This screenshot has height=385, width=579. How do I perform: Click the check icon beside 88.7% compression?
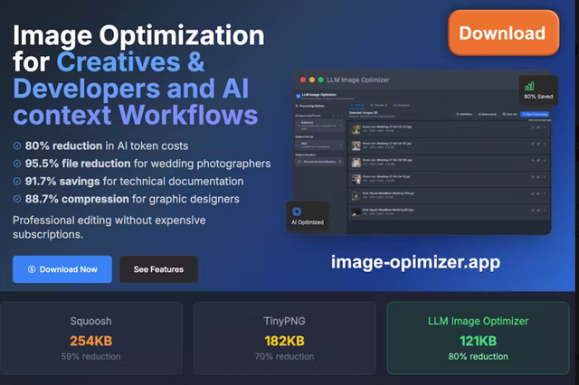pyautogui.click(x=17, y=199)
